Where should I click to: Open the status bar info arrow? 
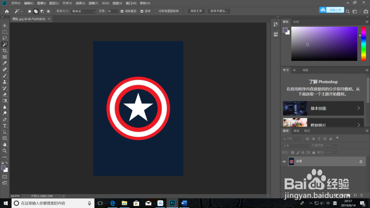tap(64, 196)
